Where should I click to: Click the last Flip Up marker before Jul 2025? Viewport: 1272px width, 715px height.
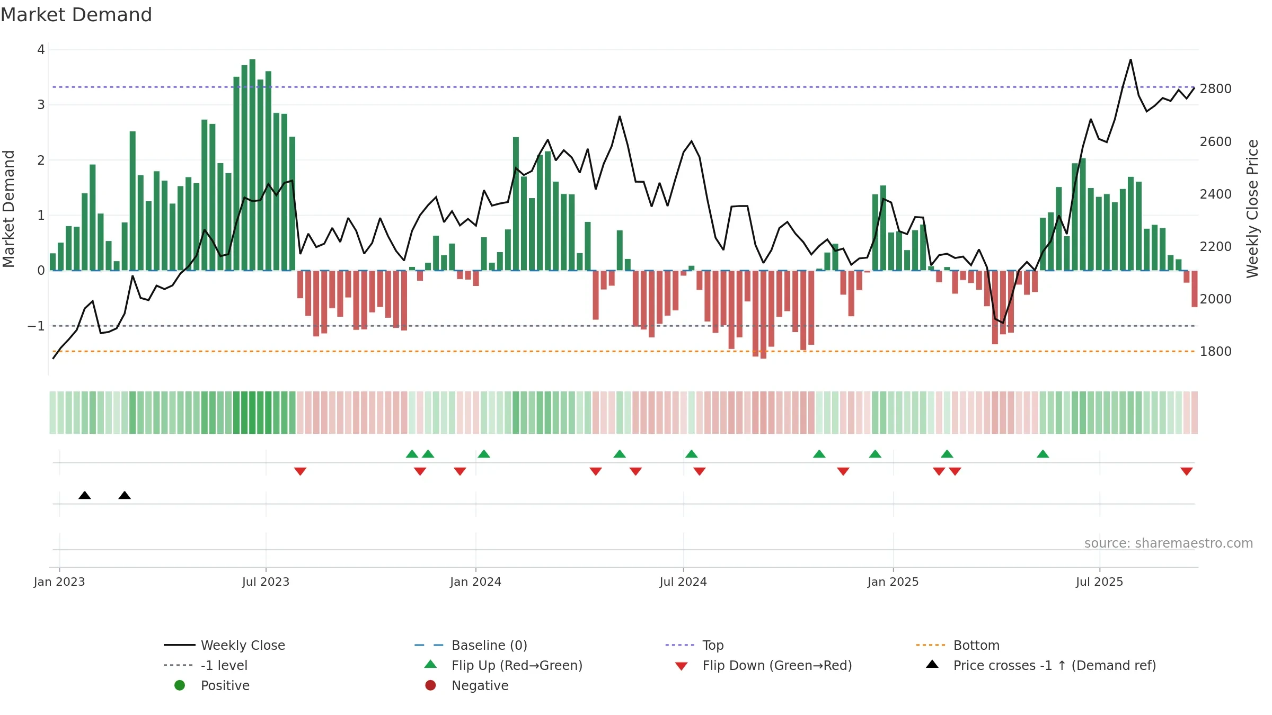coord(1043,454)
